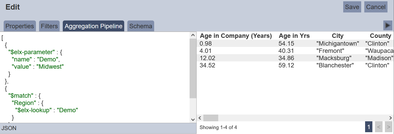
Task: Select results page 1
Action: tap(369, 127)
